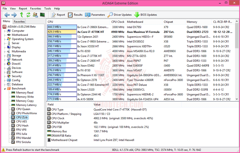Click the Field column header

coord(69,105)
